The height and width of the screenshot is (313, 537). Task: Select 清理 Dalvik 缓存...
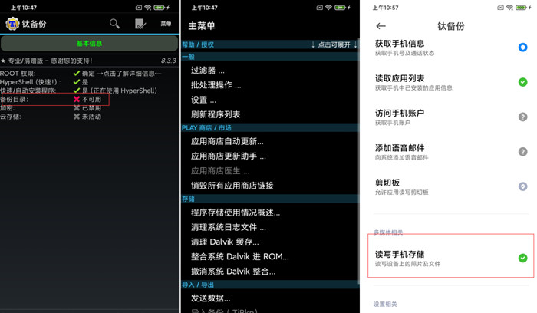[x=270, y=242]
